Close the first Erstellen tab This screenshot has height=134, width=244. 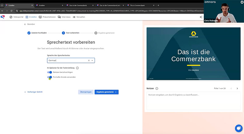(x=32, y=5)
